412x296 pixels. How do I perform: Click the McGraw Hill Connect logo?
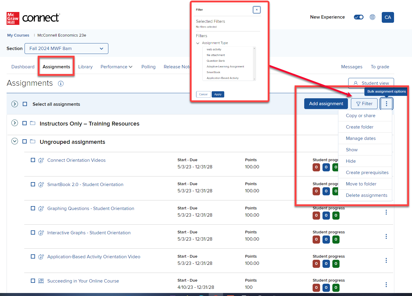[33, 18]
